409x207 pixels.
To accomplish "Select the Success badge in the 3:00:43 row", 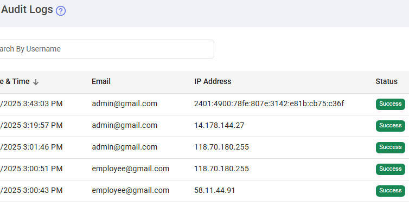I will click(x=390, y=191).
